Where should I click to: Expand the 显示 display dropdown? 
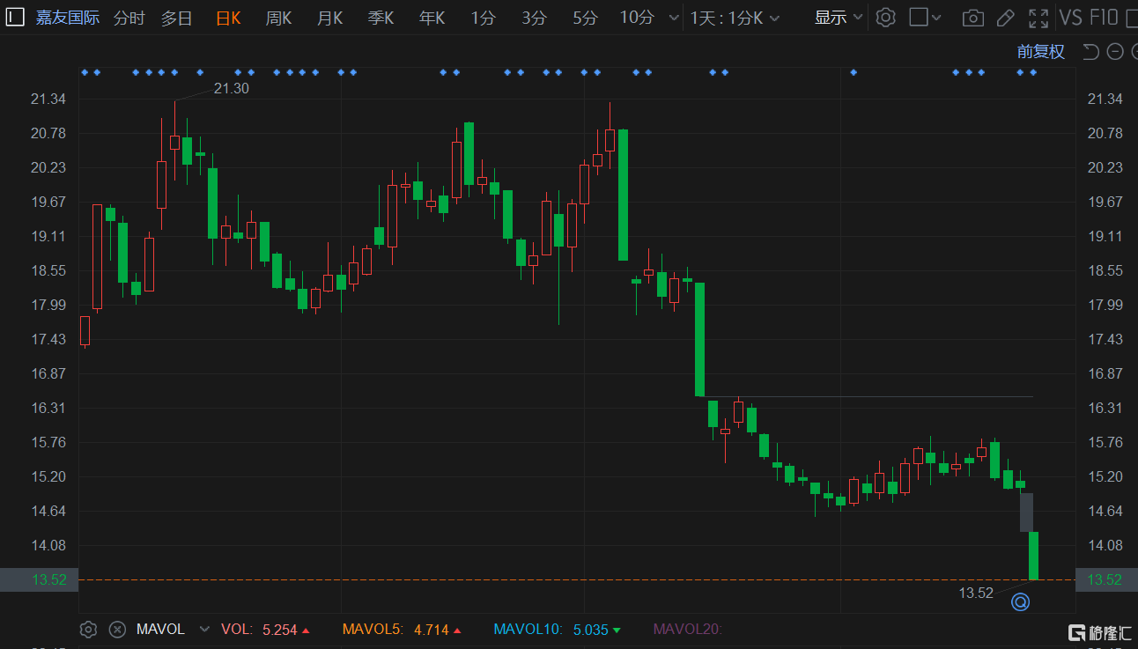pos(838,18)
